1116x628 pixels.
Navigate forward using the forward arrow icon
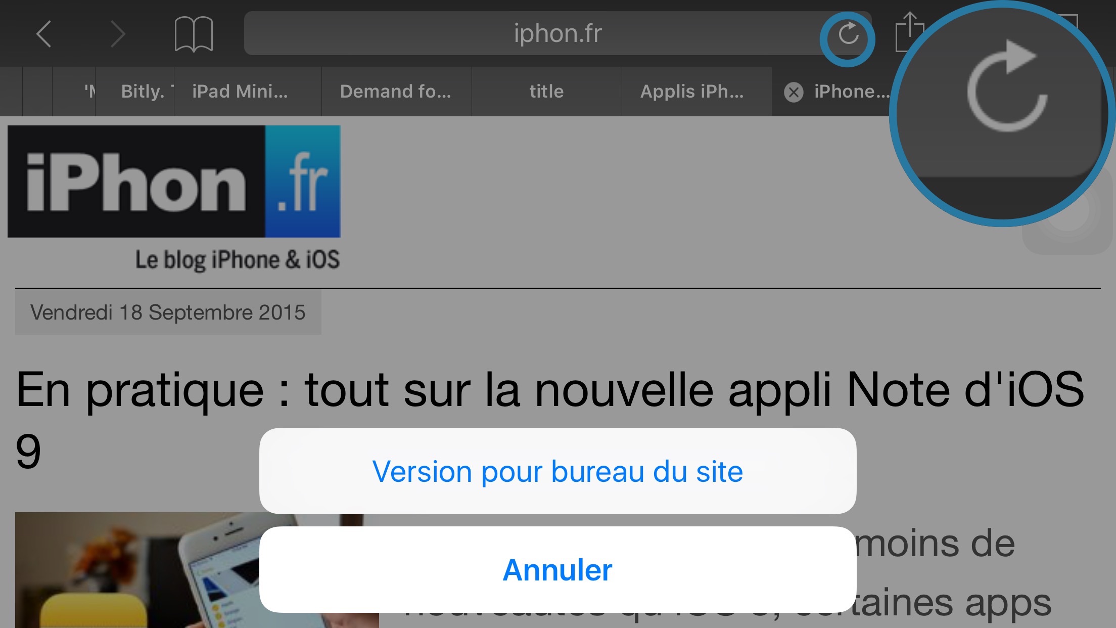pos(117,32)
